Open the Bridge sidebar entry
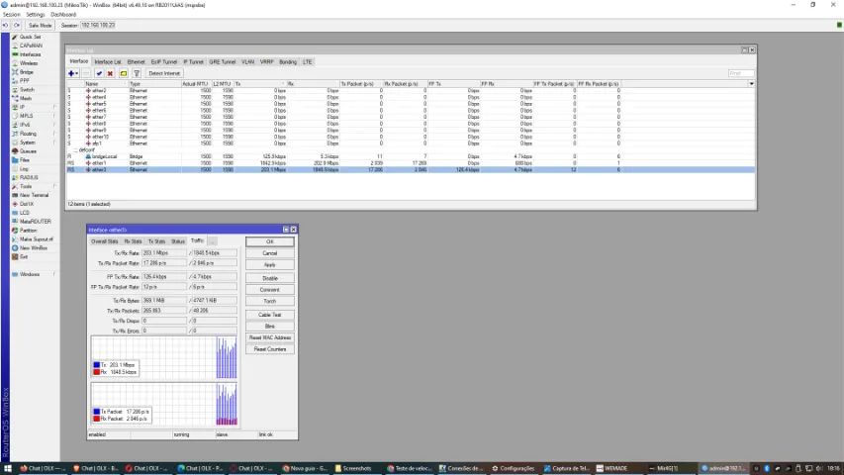The image size is (844, 475). coord(27,71)
